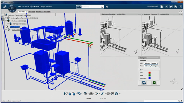
Task: Select the Markup item in tree
Action: (x=17, y=30)
